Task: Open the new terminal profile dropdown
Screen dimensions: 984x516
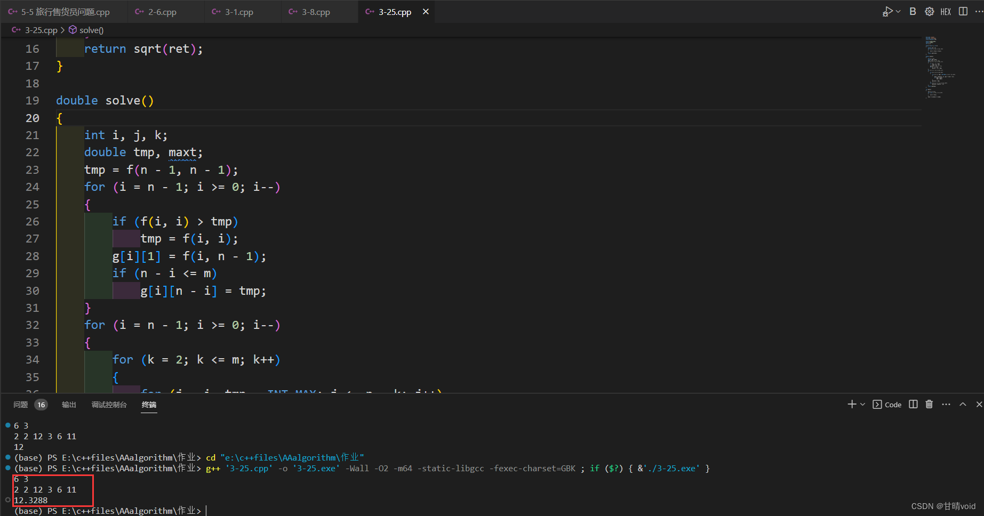Action: 862,404
